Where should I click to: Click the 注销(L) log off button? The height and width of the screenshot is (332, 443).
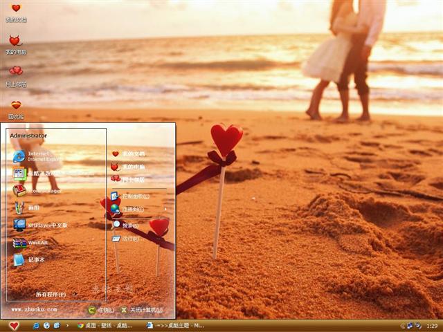point(101,310)
